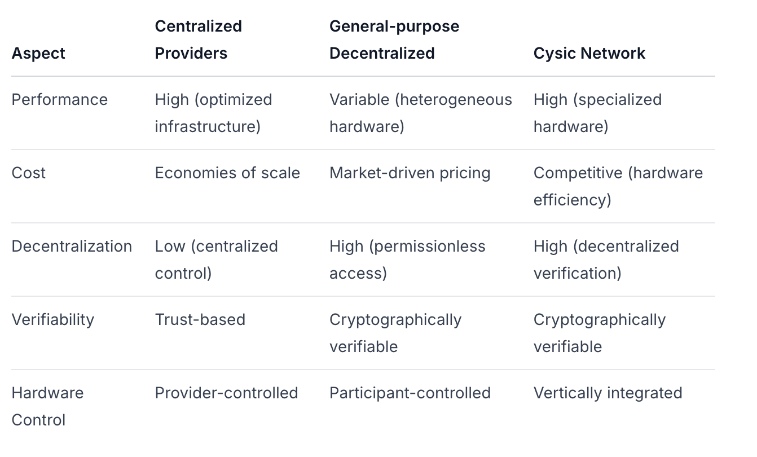The height and width of the screenshot is (457, 757).
Task: Click the "Low (centralized control)" cell
Action: [x=216, y=260]
